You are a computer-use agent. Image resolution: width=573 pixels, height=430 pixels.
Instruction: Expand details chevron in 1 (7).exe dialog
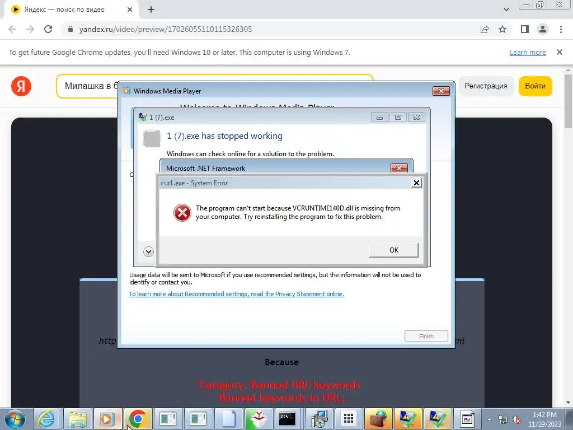tap(148, 251)
